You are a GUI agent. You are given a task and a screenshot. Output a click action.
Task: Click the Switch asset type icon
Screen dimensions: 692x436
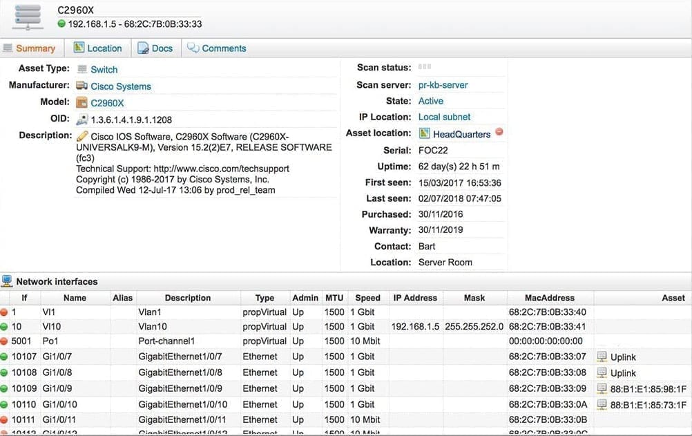point(82,69)
